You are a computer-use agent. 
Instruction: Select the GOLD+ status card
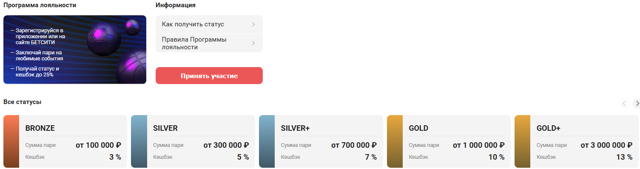coord(577,141)
